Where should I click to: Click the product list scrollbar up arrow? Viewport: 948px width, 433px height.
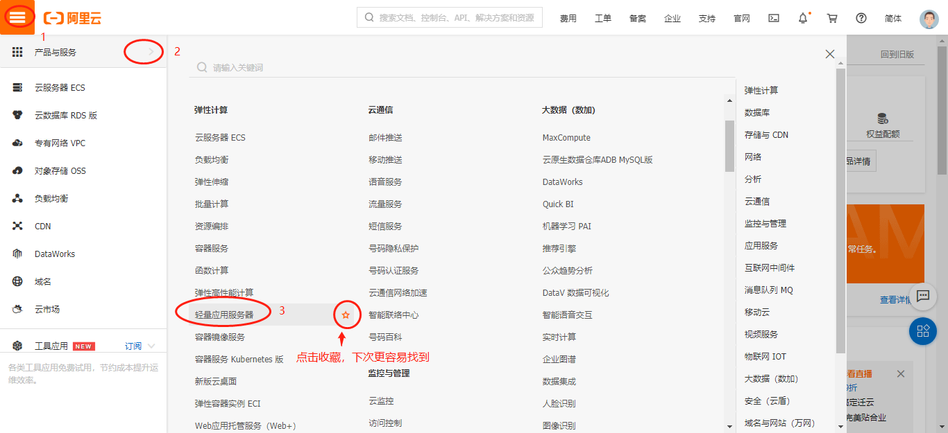[729, 100]
